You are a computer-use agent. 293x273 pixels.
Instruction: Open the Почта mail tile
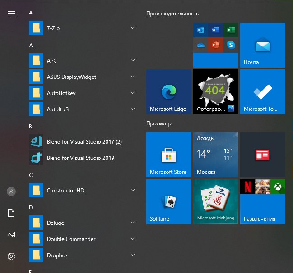coord(263,45)
